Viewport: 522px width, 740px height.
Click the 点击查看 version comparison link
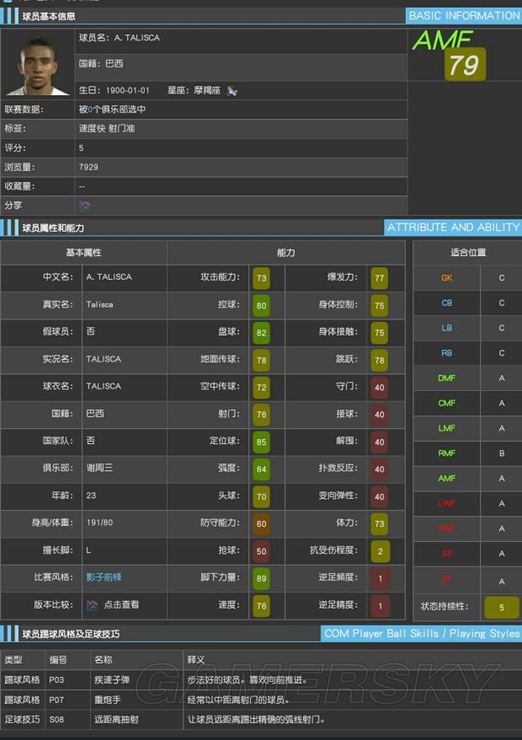(120, 604)
